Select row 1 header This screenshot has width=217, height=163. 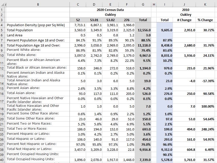click(2, 10)
